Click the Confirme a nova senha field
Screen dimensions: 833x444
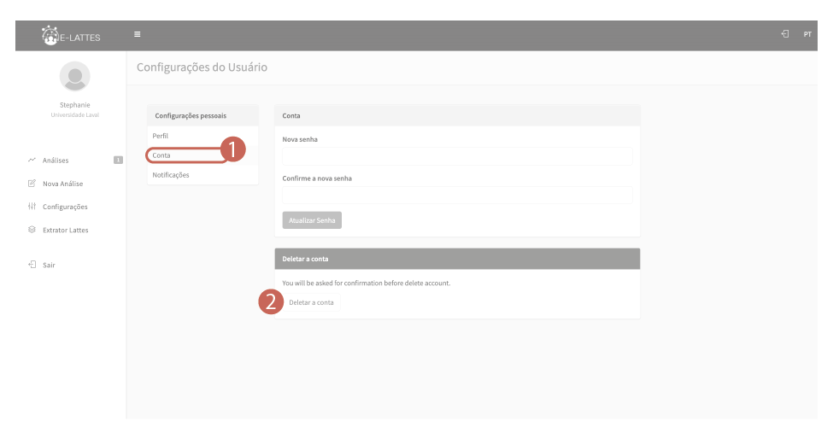pos(457,196)
